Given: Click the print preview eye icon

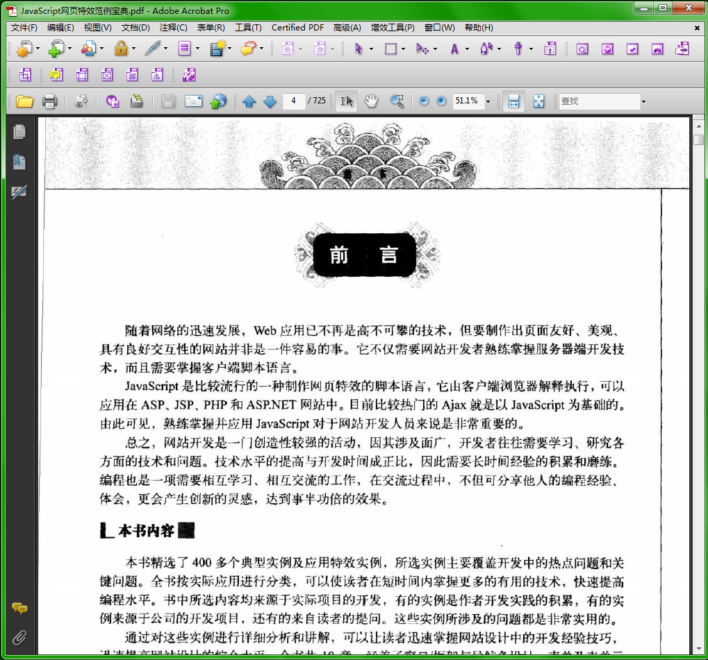Looking at the screenshot, I should (x=81, y=101).
